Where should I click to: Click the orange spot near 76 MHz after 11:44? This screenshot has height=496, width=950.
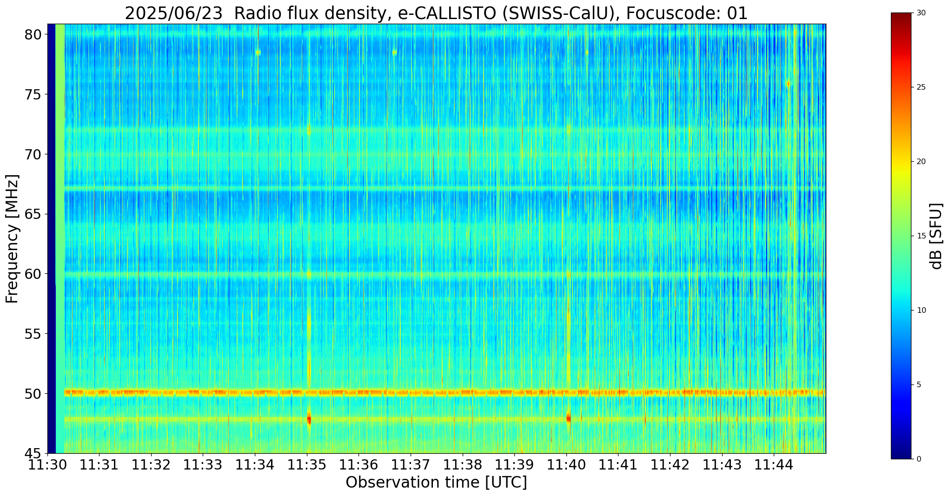click(788, 84)
